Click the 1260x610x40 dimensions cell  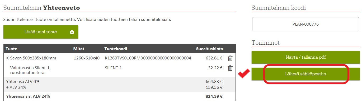[x=87, y=58]
